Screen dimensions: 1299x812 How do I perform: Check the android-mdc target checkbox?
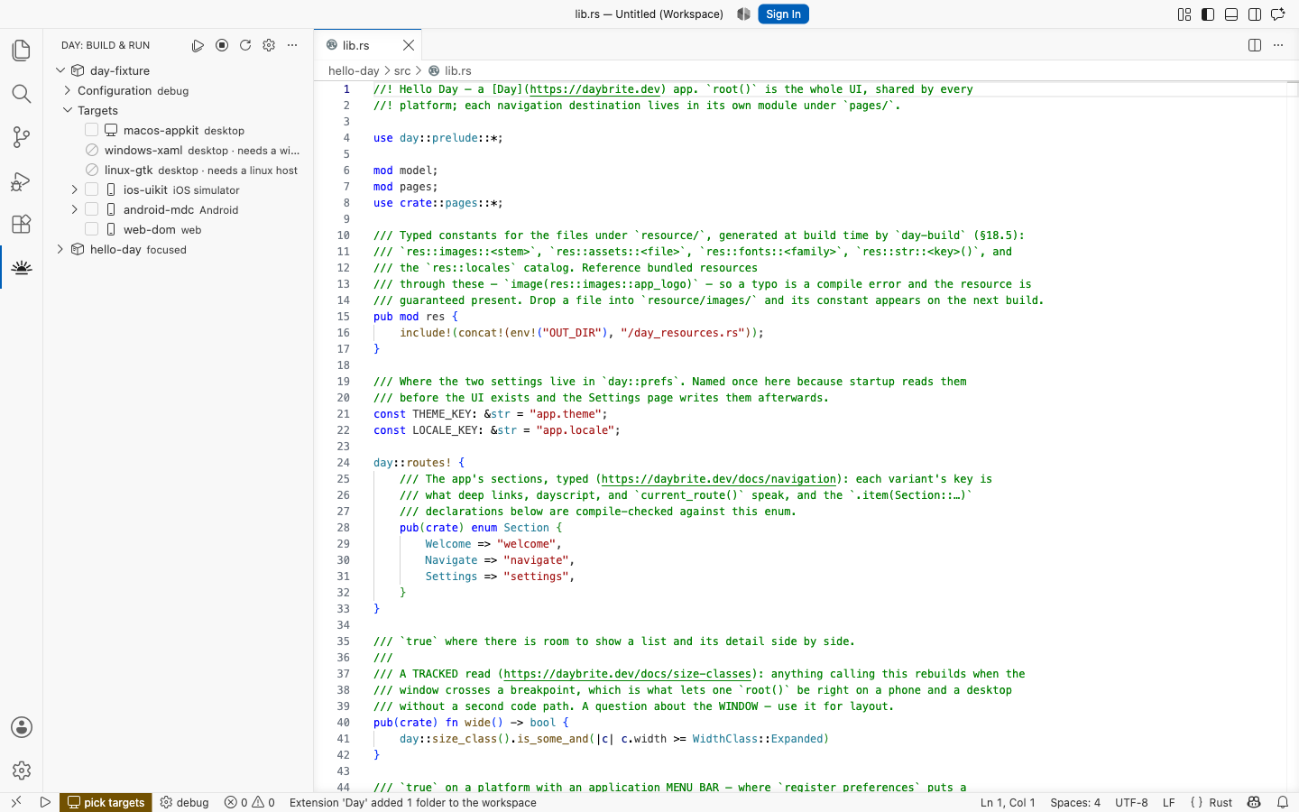coord(92,209)
